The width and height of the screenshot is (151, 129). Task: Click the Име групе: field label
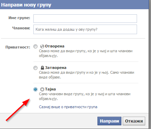pyautogui.click(x=19, y=18)
